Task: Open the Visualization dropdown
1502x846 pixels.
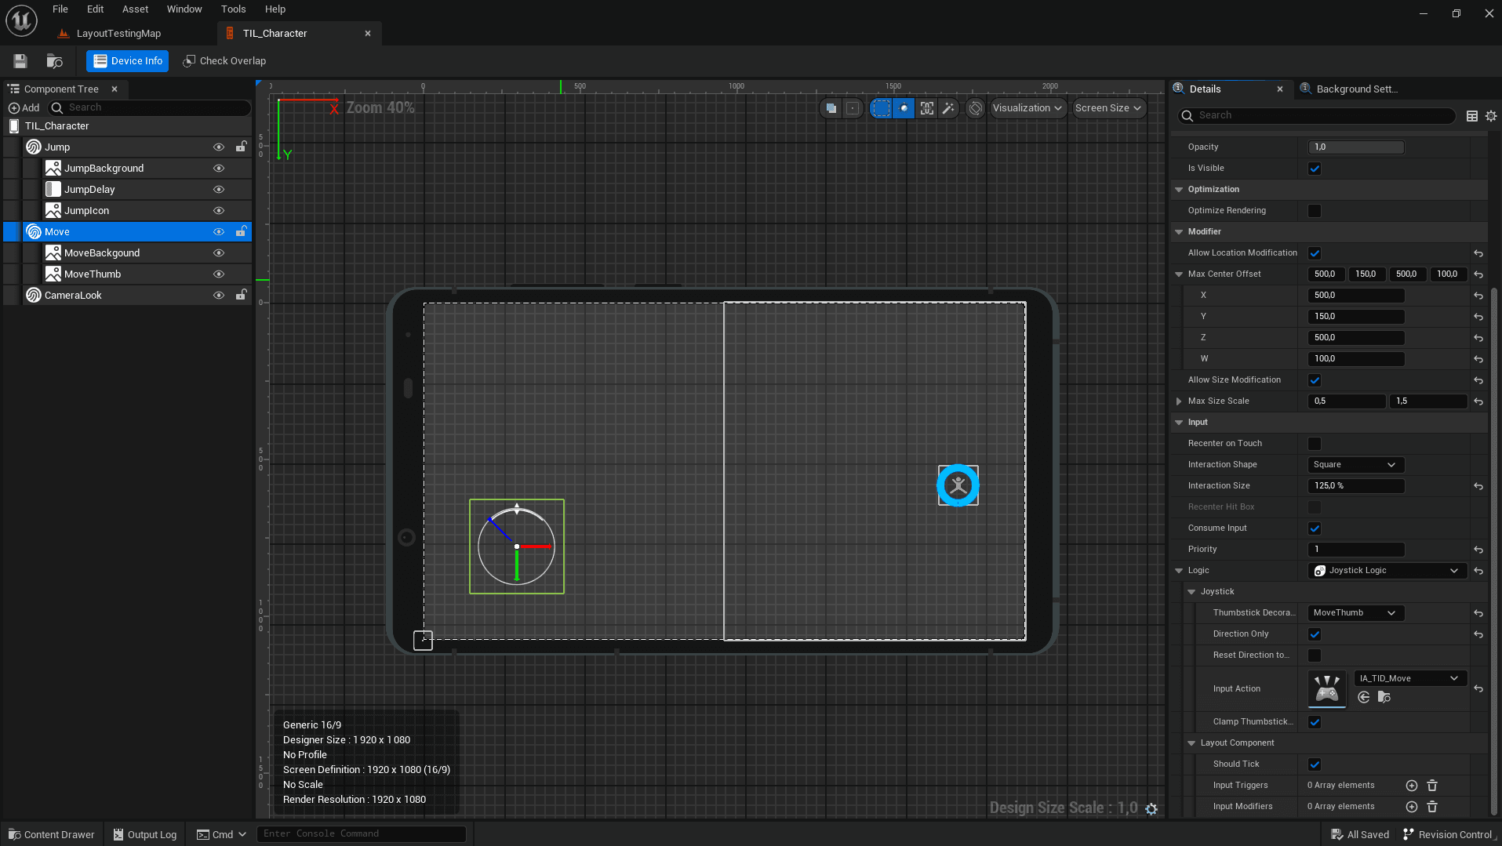Action: pyautogui.click(x=1027, y=108)
